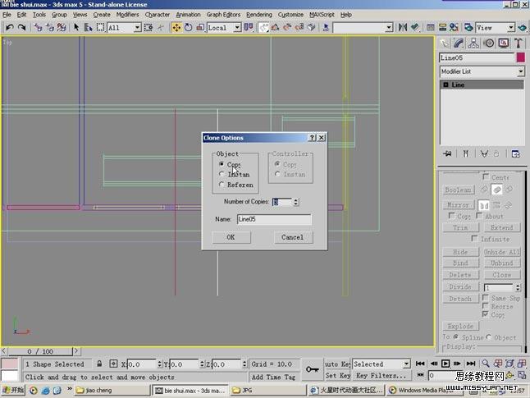Open the Hierarchy command panel tab

click(x=473, y=43)
